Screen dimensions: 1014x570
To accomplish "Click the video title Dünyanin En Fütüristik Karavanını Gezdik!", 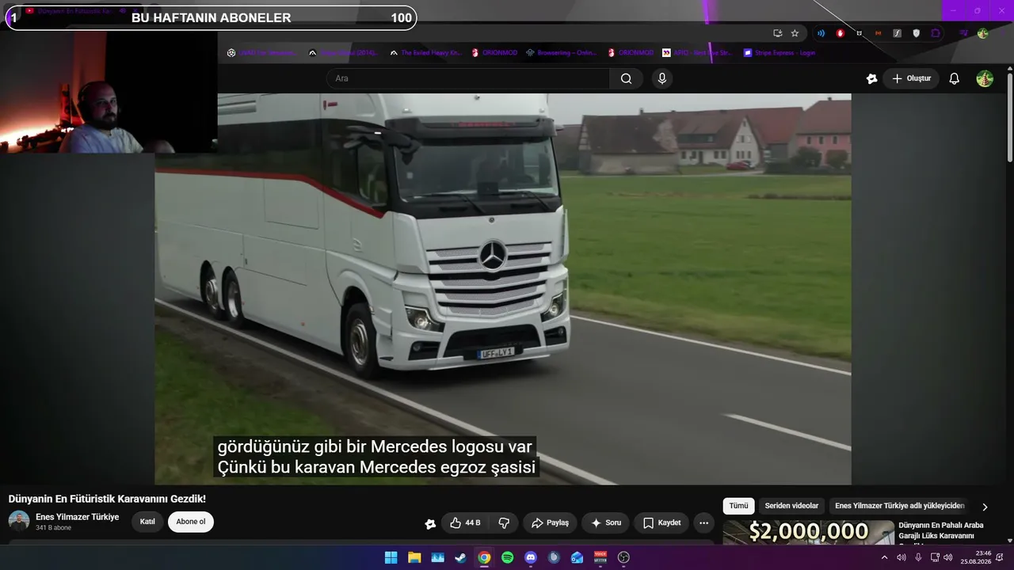I will click(x=107, y=499).
